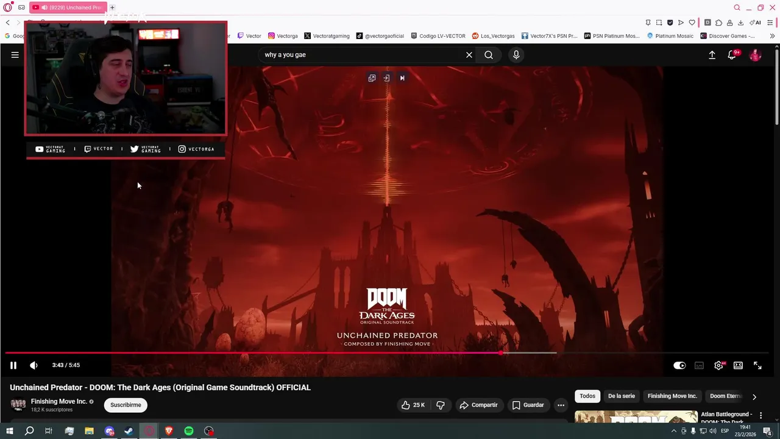The image size is (780, 439).
Task: Open Finishing Move Inc. channel link
Action: coord(59,401)
